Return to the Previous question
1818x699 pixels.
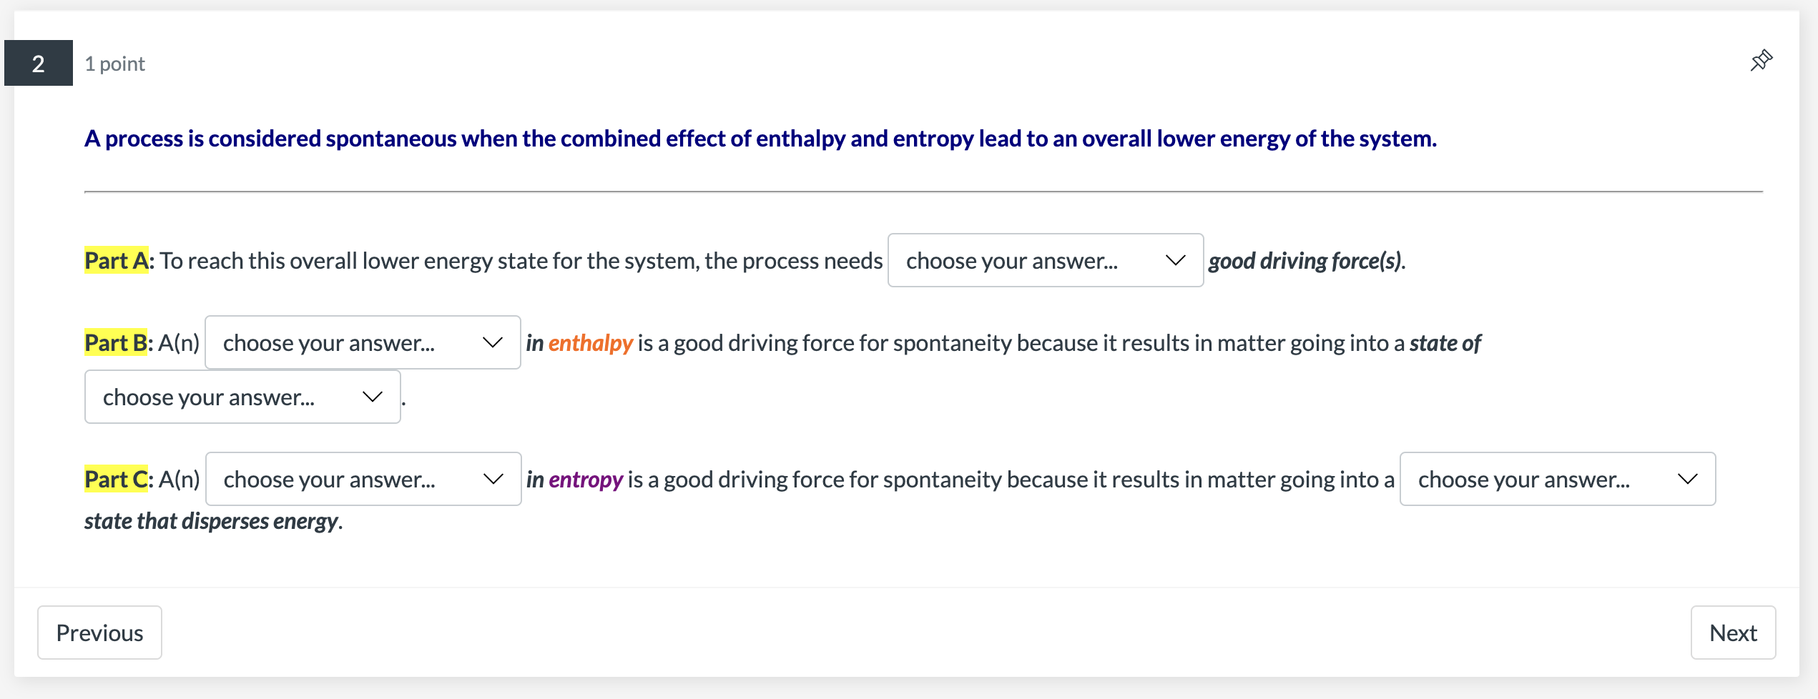pyautogui.click(x=99, y=632)
